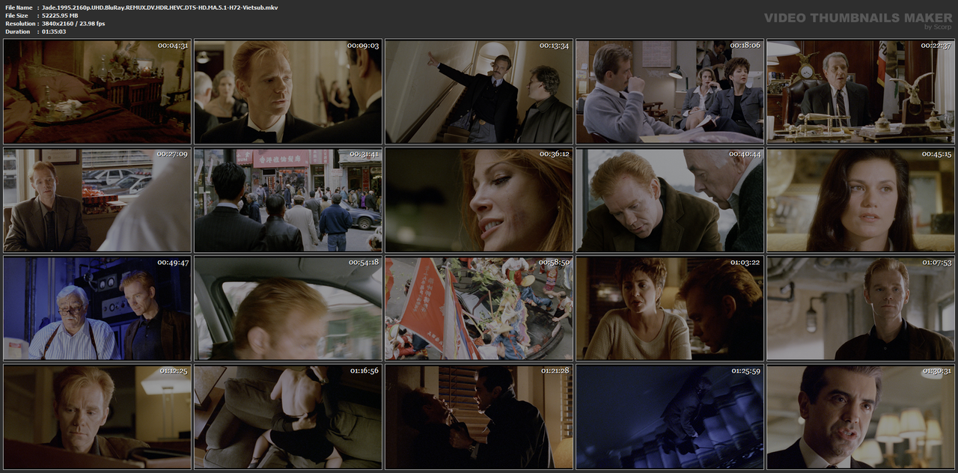
Task: Open the thumbnail stamped 00:27:09
Action: point(97,200)
